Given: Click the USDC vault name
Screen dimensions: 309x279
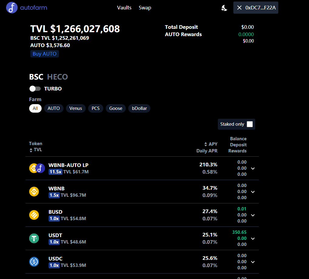Looking at the screenshot, I should coord(55,259).
